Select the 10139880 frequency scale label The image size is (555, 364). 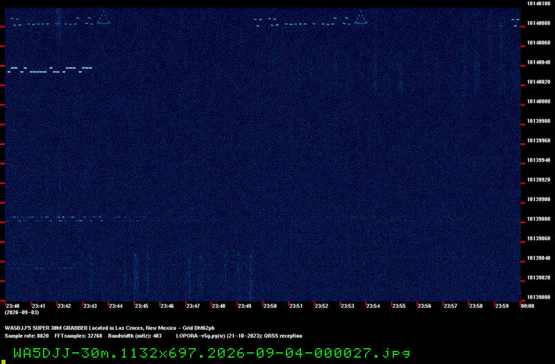click(x=539, y=219)
